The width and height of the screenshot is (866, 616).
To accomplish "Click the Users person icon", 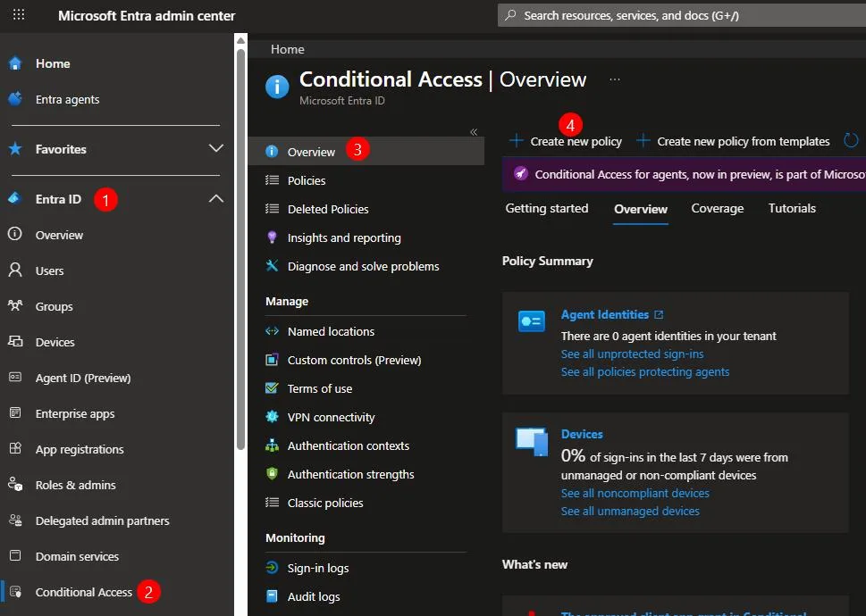I will 15,271.
